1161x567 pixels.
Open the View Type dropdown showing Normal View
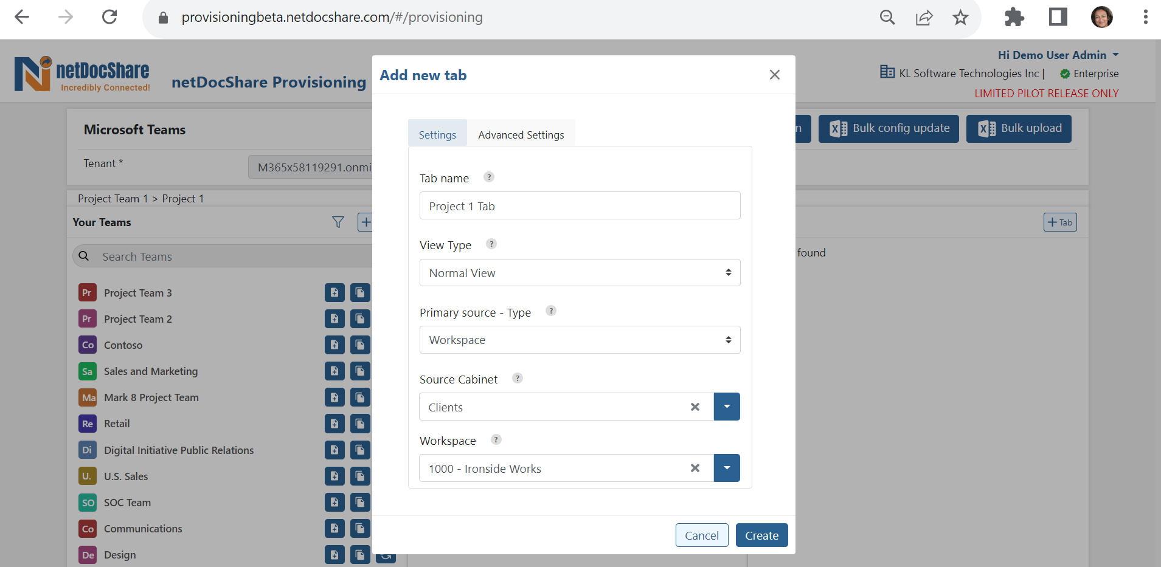580,273
